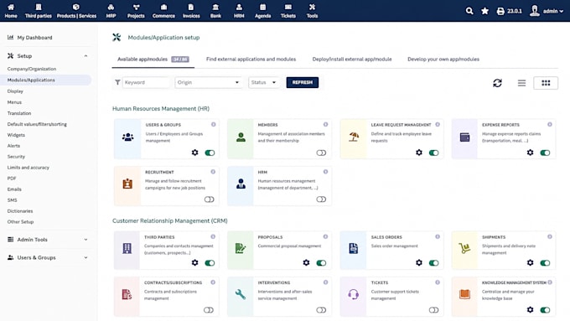Viewport: 570px width, 321px height.
Task: Open the Agenda menu icon
Action: 262,8
